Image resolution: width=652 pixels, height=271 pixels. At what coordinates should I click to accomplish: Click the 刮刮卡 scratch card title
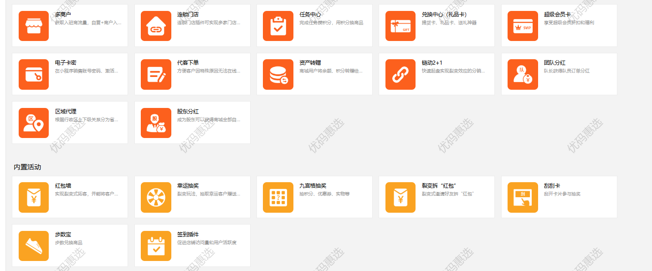(552, 186)
